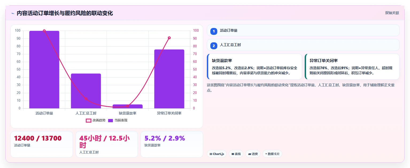The height and width of the screenshot is (168, 410).
Task: Click 缺货退款率 caption under 5.2% / 2.9%
Action: click(152, 145)
